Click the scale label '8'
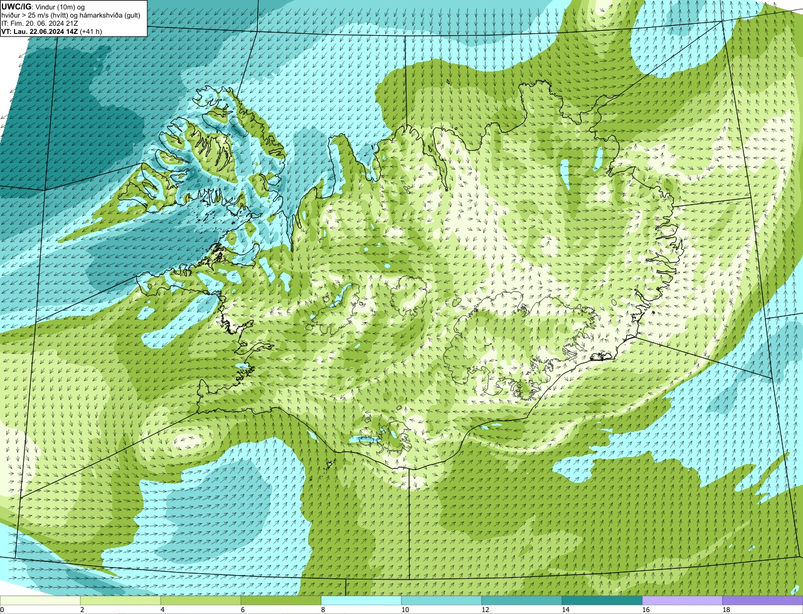Viewport: 803px width, 614px height. 323,610
